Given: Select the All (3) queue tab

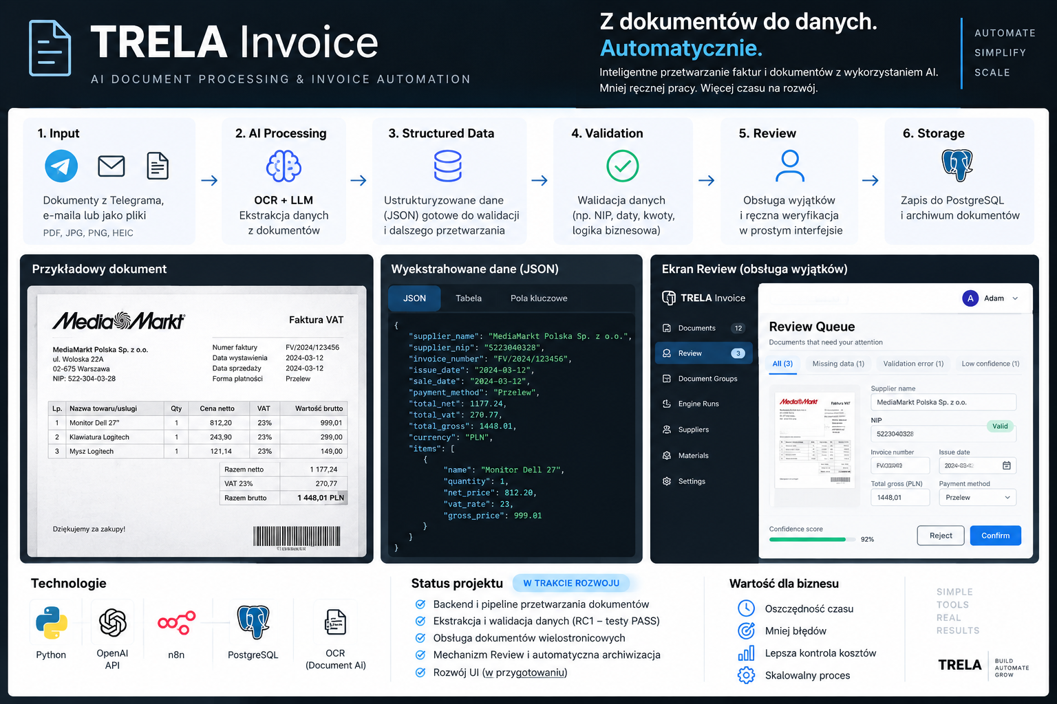Looking at the screenshot, I should coord(782,364).
